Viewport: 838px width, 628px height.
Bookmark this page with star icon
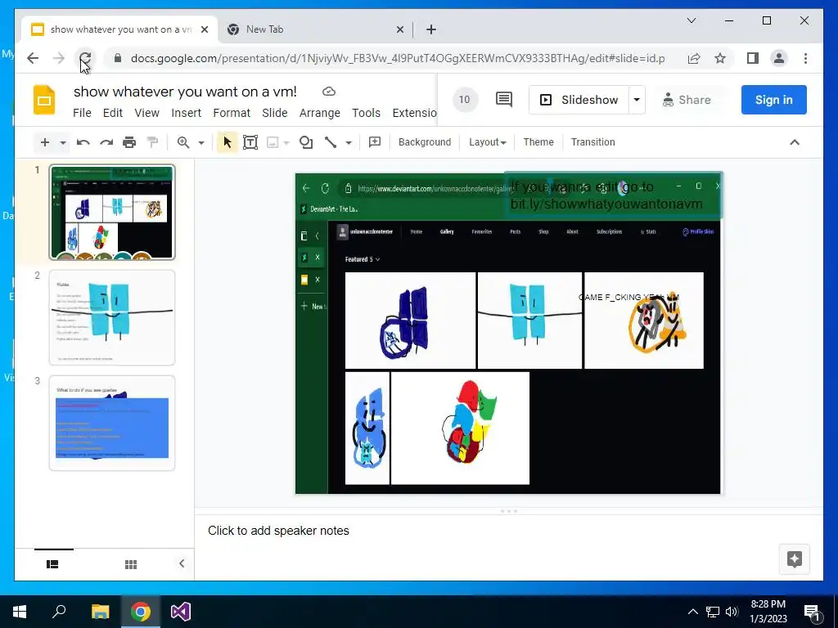click(720, 58)
